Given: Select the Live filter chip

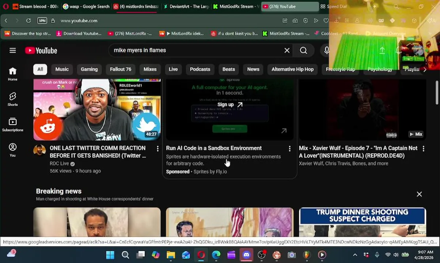Looking at the screenshot, I should point(173,69).
